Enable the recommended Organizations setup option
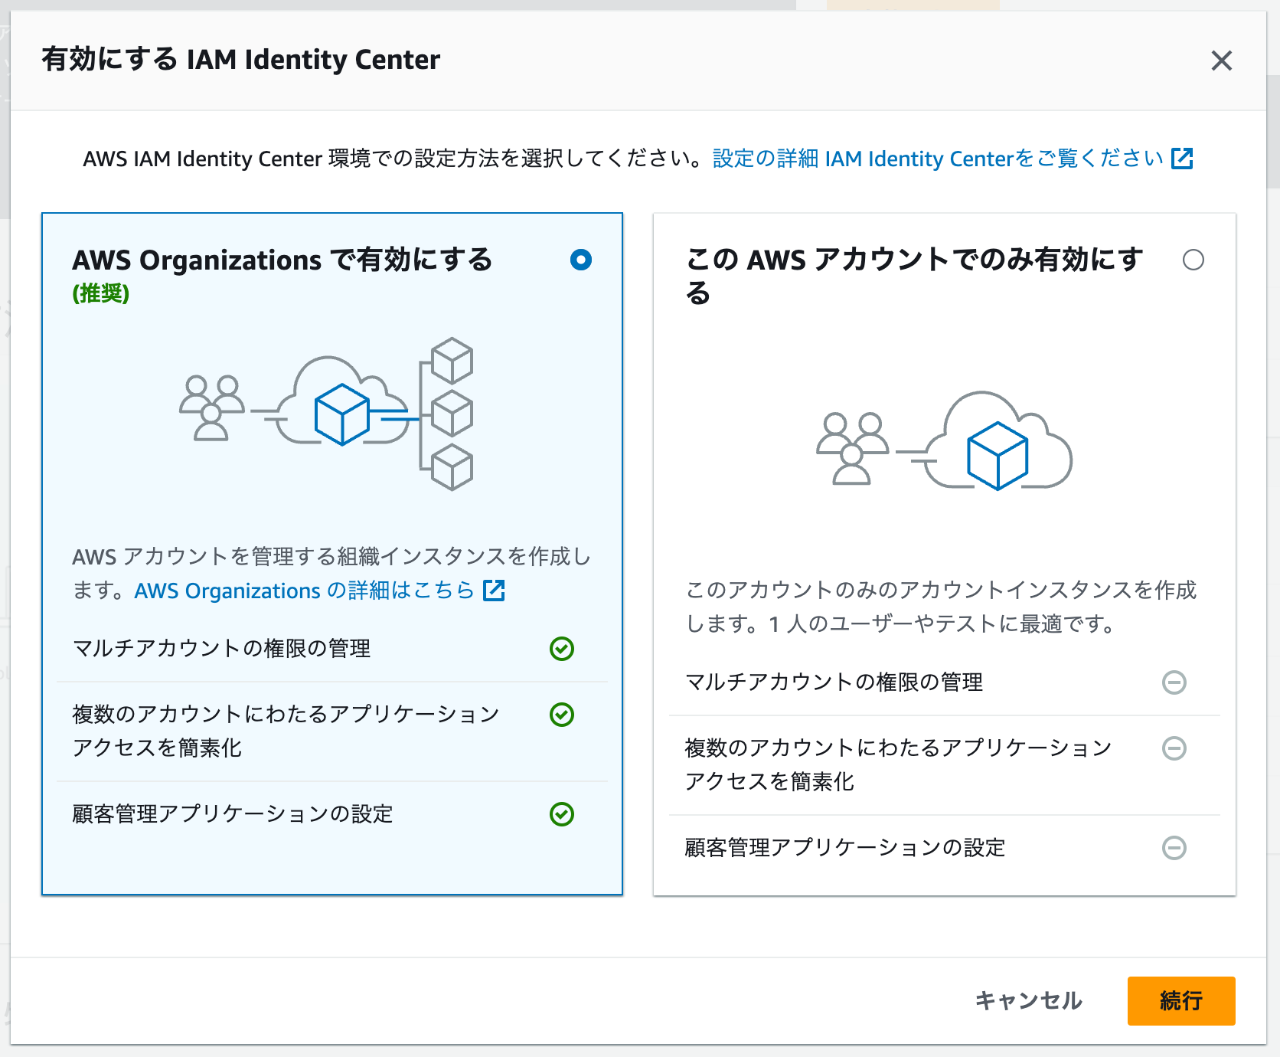 coord(581,260)
